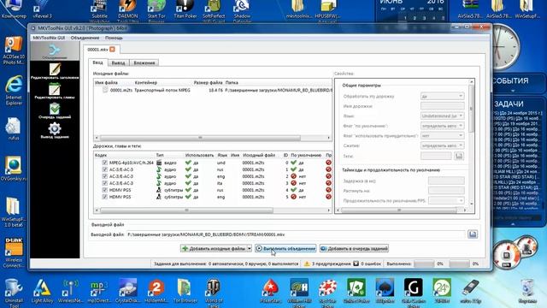
Task: Switch to the Ввод tab
Action: 98,62
